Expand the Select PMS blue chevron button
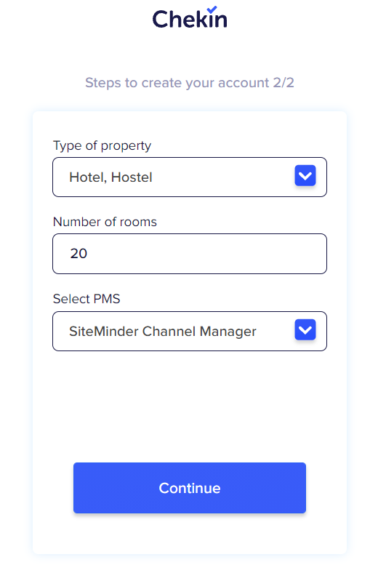This screenshot has height=573, width=386. point(305,329)
